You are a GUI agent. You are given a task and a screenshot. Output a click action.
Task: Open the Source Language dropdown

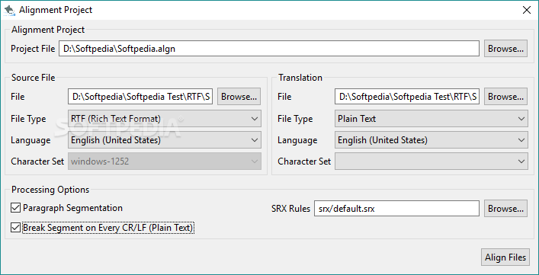point(165,140)
